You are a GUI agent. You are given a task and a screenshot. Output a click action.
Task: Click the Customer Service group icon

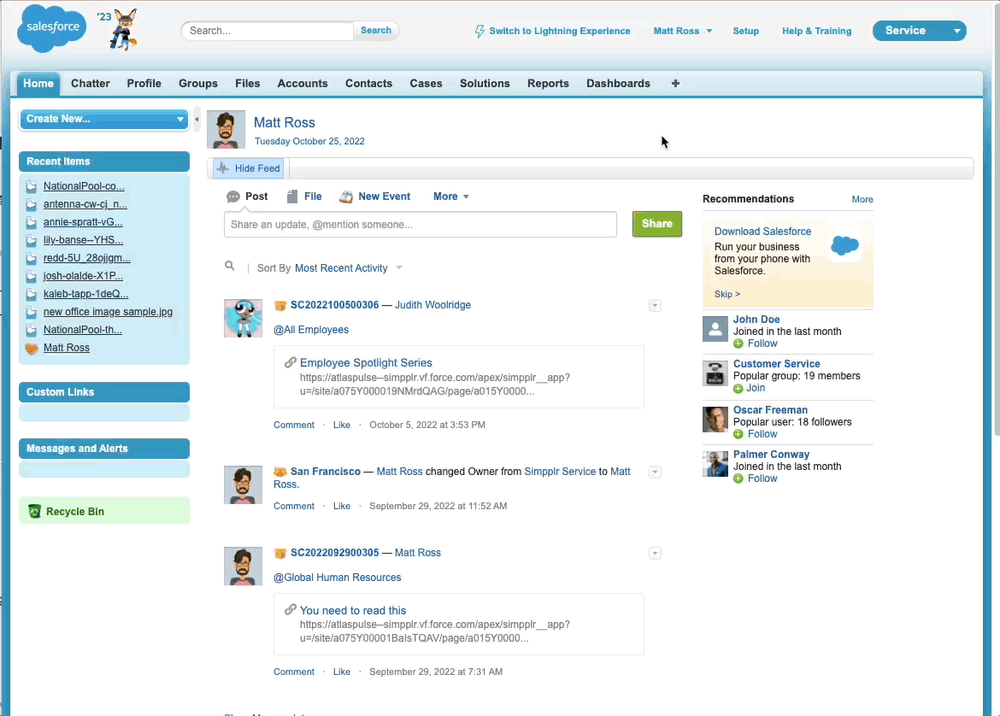[x=715, y=373]
